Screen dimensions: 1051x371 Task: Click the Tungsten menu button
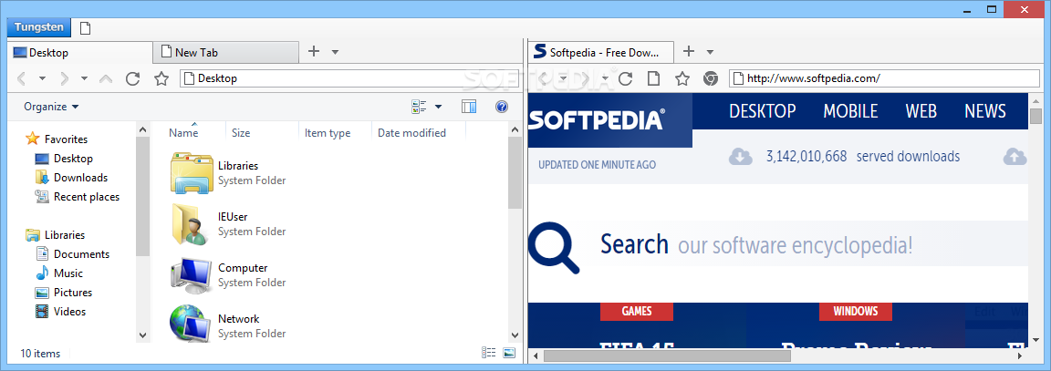[x=38, y=27]
